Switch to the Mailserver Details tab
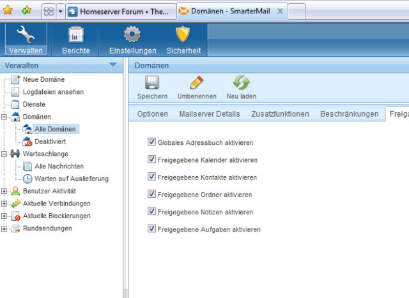The width and height of the screenshot is (409, 298). pyautogui.click(x=210, y=114)
